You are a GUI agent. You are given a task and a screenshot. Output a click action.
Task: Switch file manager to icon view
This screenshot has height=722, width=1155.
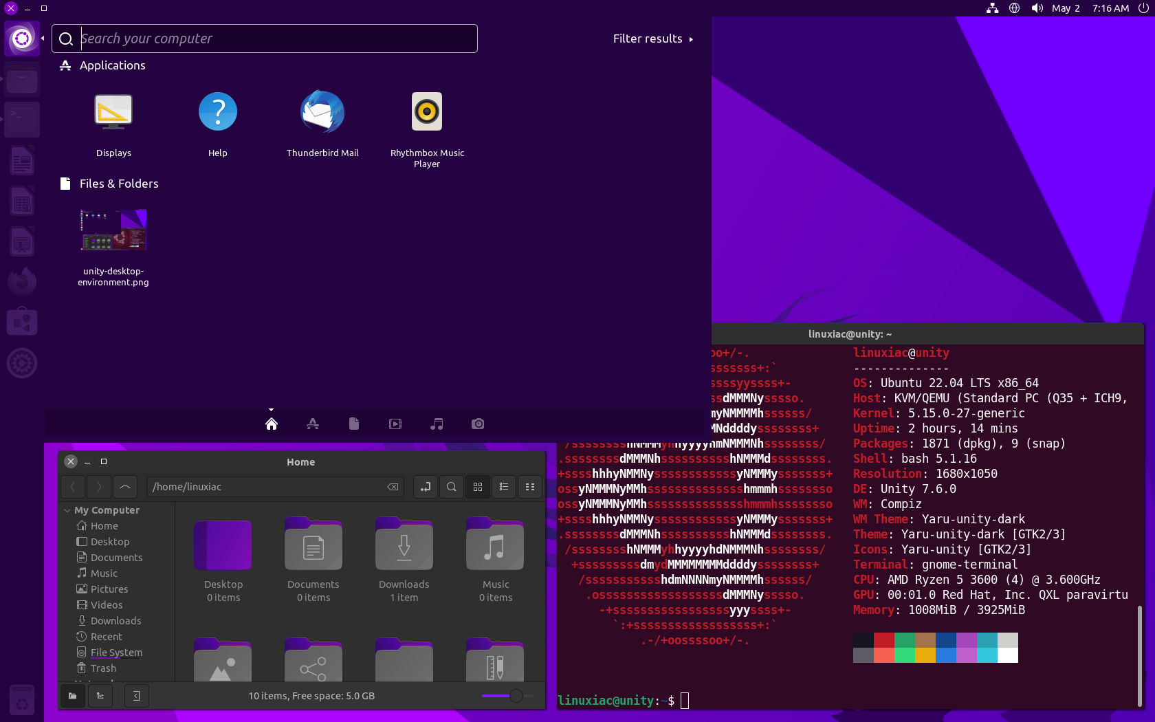[478, 487]
